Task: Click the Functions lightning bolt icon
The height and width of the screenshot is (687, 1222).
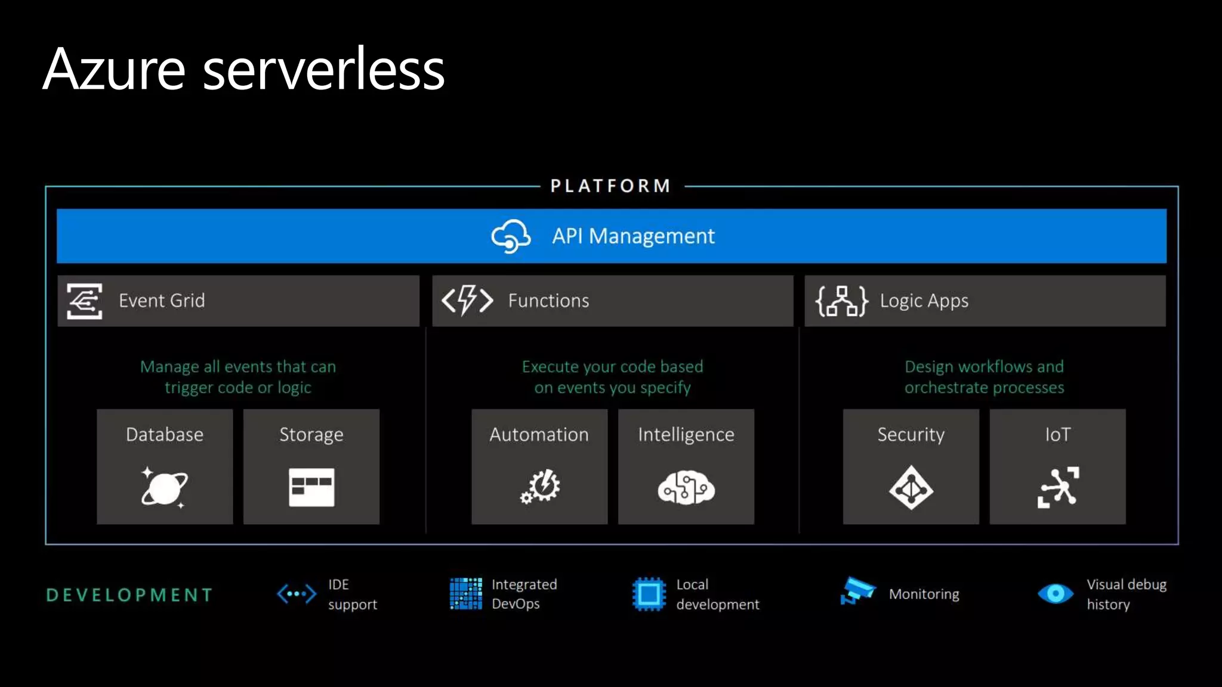Action: (x=467, y=300)
